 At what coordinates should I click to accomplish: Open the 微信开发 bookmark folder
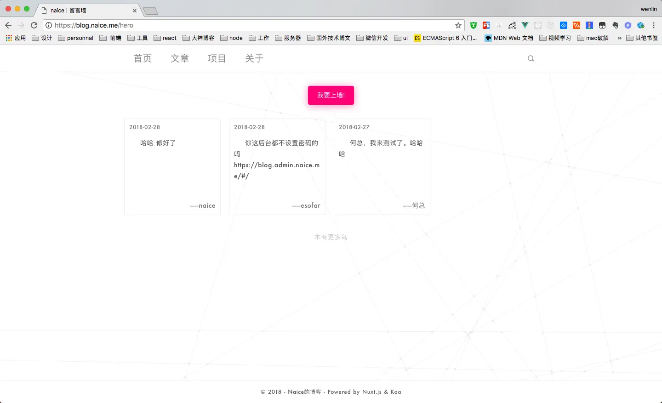tap(372, 38)
